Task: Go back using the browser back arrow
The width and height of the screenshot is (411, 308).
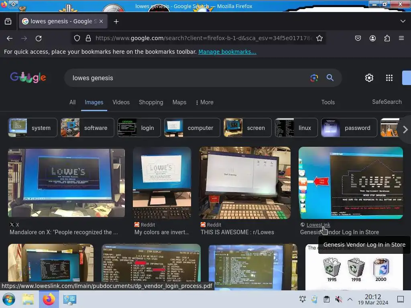Action: click(10, 38)
